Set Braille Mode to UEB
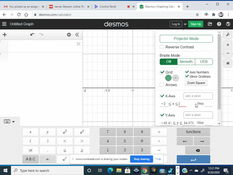233x175 pixels. (x=204, y=62)
